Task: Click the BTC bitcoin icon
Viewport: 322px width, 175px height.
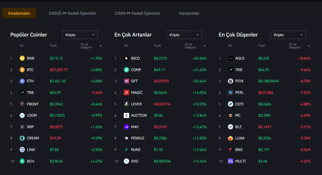Action: coord(22,70)
